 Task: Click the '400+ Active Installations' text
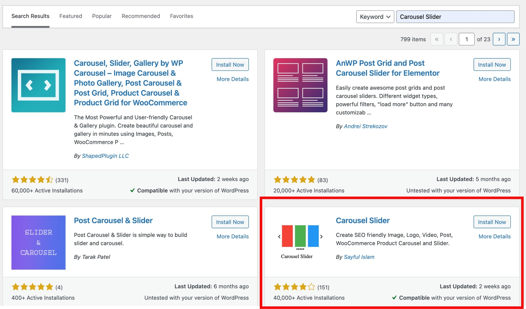(43, 298)
